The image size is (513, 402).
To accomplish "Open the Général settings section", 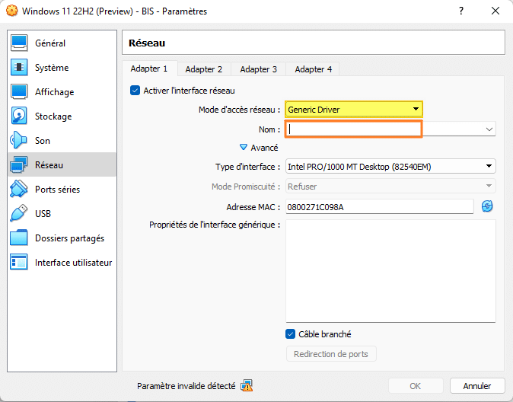I will (x=49, y=43).
